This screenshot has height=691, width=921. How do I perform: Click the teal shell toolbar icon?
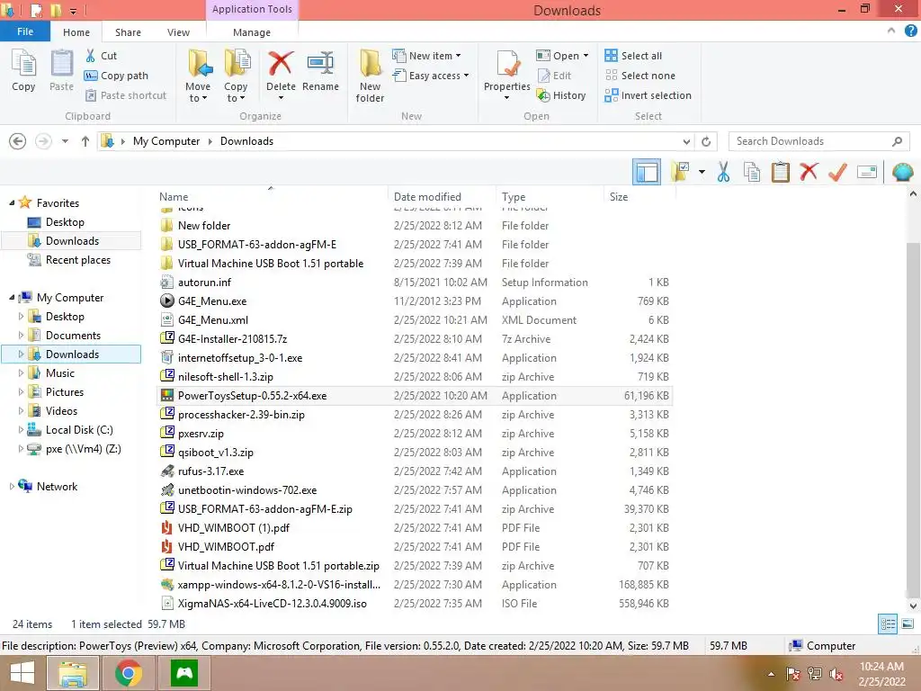[x=902, y=172]
